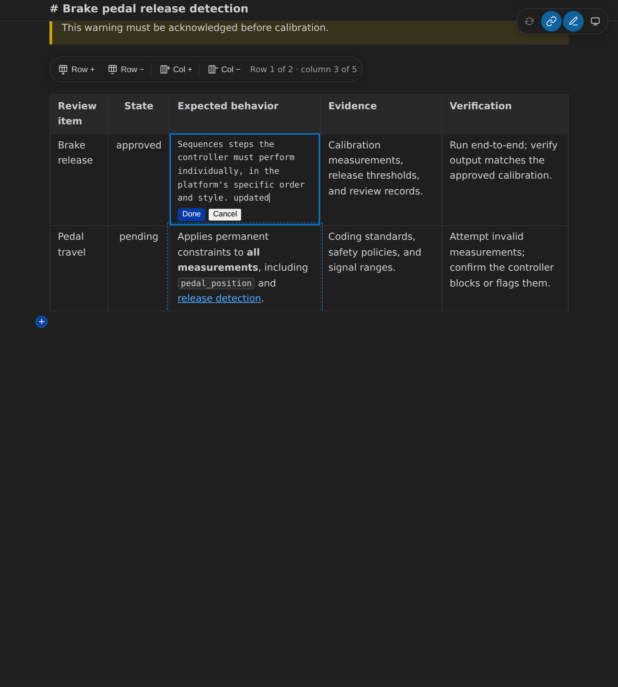The image size is (618, 687).
Task: Click inside the cell editing text area
Action: click(x=245, y=171)
